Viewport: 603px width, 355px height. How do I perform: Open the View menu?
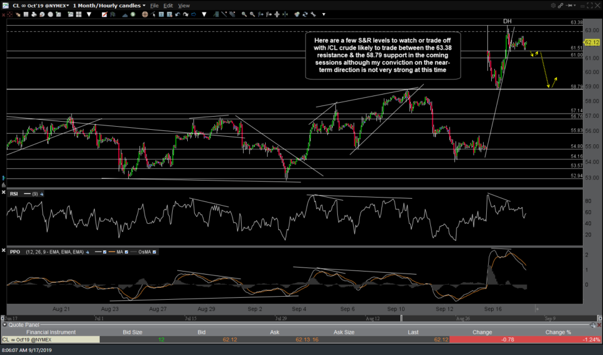[184, 5]
